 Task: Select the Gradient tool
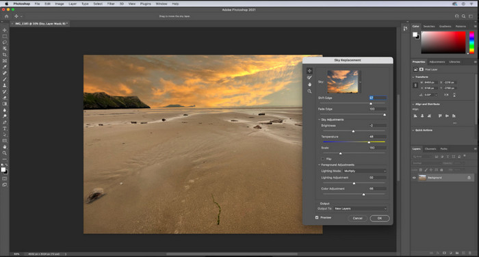point(5,104)
